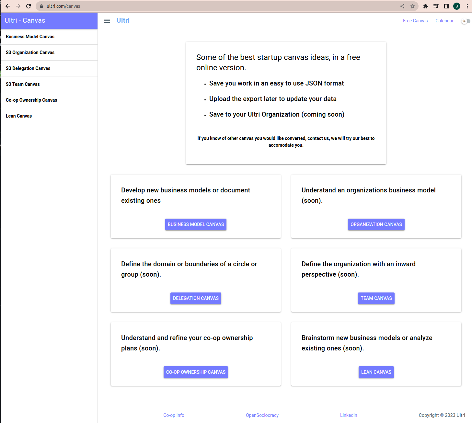Bookmark this page with star icon

pyautogui.click(x=413, y=6)
